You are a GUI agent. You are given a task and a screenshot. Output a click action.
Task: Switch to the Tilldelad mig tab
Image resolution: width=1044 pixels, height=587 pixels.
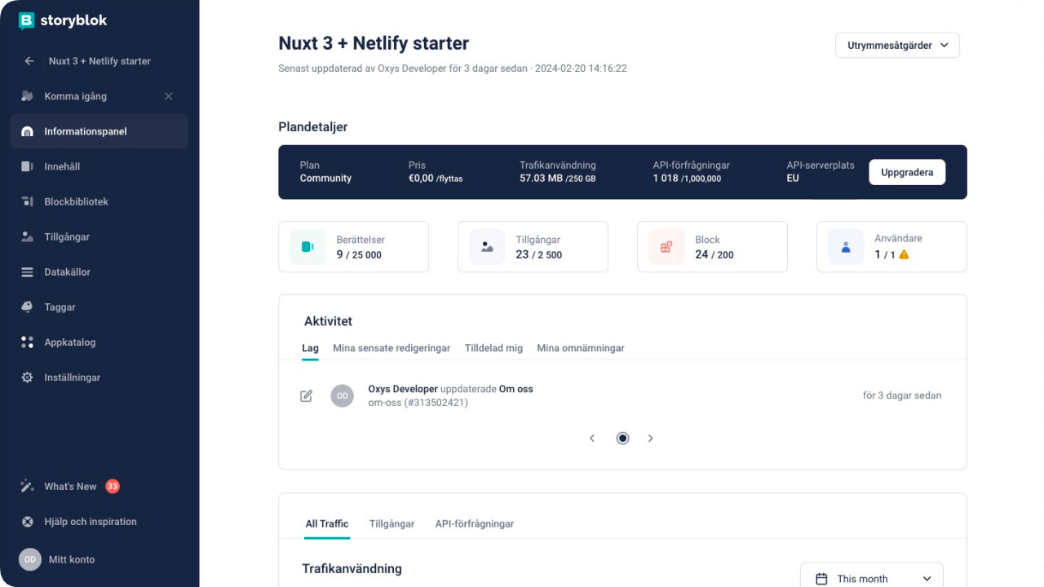[493, 348]
